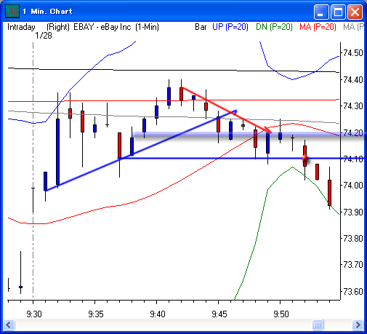Maximize the 1 Min. Chart window
Viewport: 367px width, 334px height.
tap(338, 12)
